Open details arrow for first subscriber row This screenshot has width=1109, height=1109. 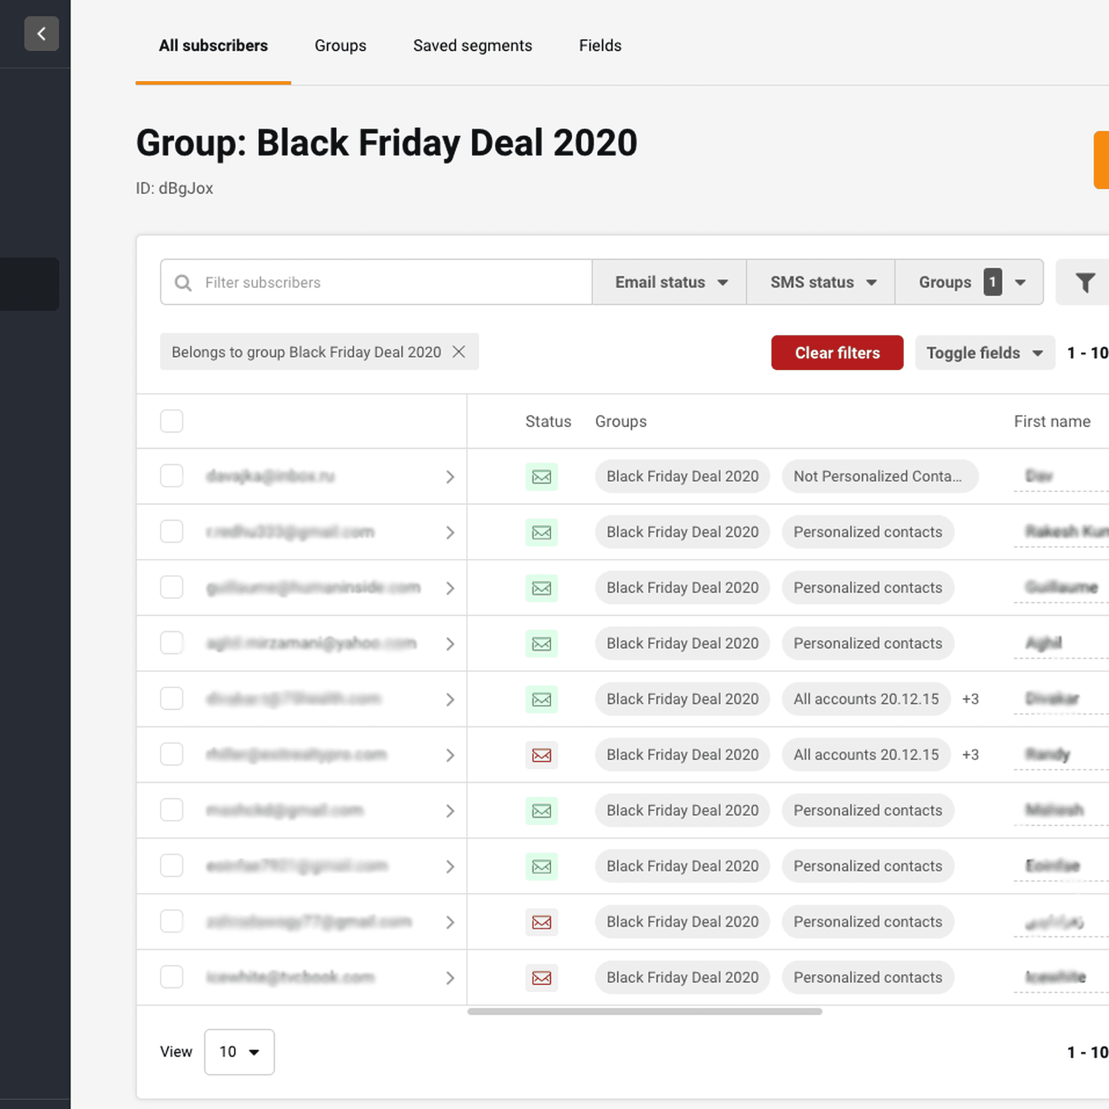point(450,477)
